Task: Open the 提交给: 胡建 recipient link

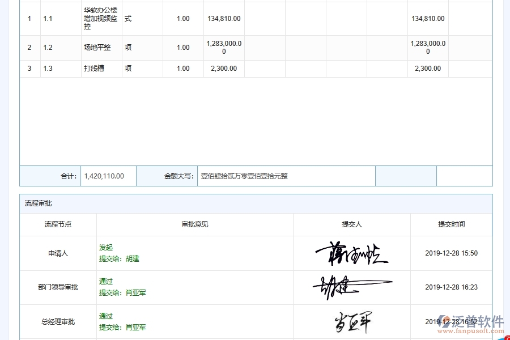Action: [x=120, y=259]
